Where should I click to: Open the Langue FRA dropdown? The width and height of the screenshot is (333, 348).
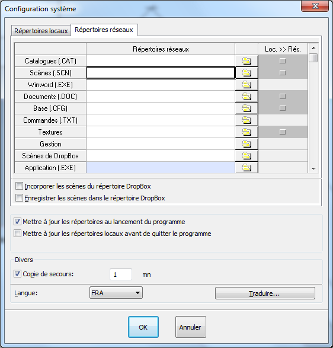(116, 293)
